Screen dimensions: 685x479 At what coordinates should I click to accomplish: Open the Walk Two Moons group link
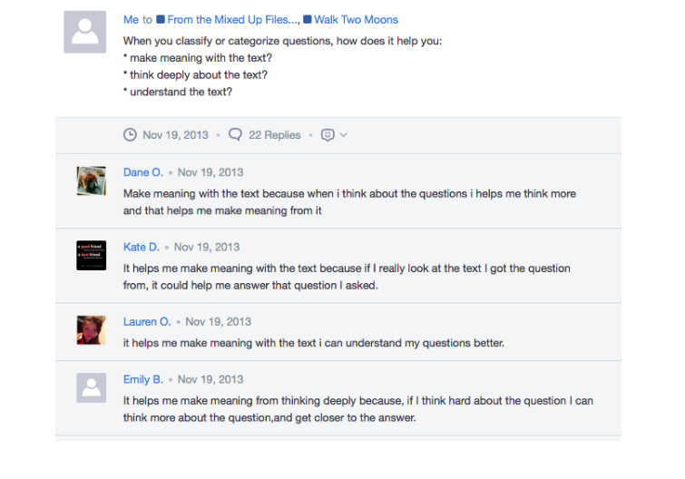(x=356, y=20)
